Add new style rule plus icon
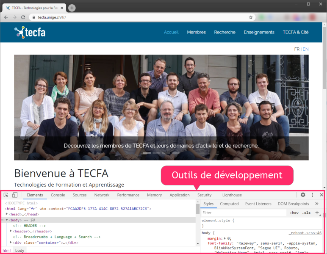 coord(317,213)
